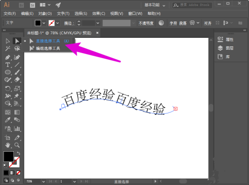Viewport: 249px width, 185px height.
Task: Select the Curvature tool
Action: pyautogui.click(x=17, y=57)
